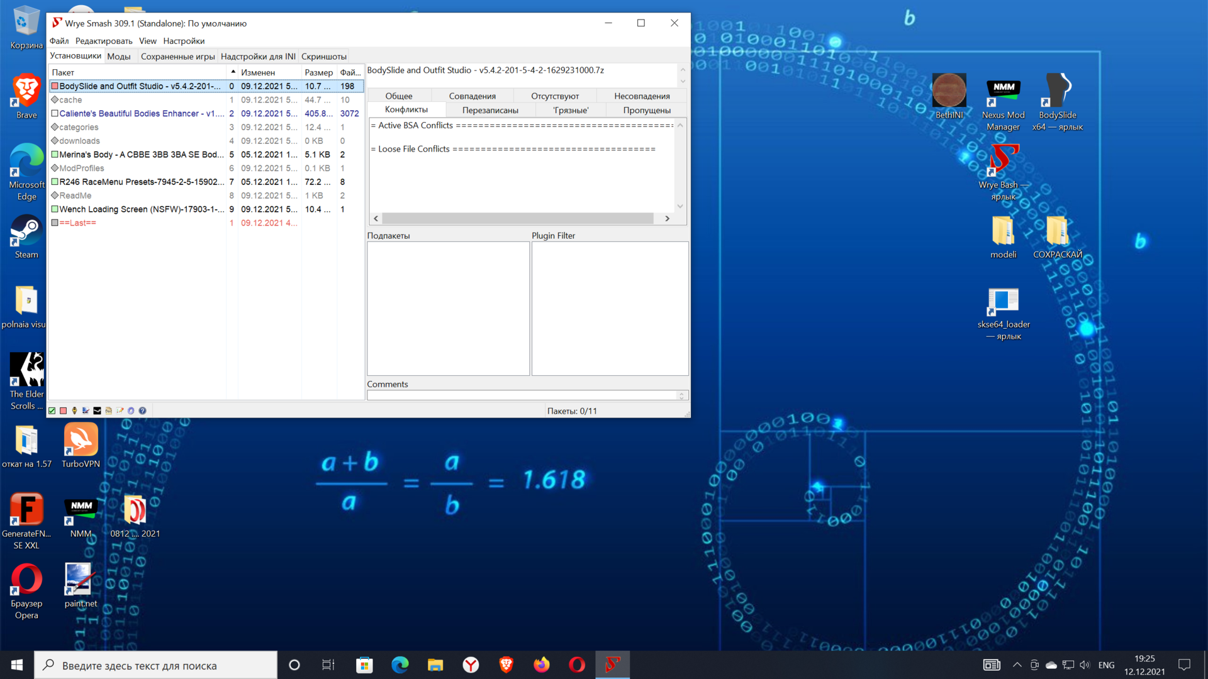Click the Comments field stepper arrows

[681, 395]
